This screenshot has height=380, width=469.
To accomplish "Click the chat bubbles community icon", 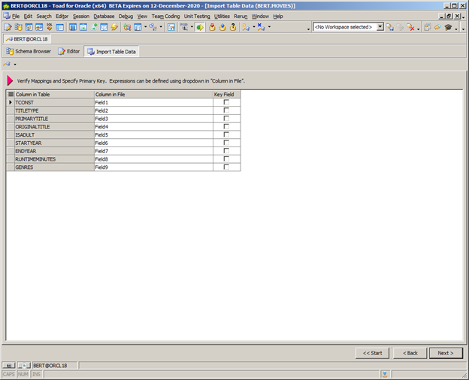I will (437, 27).
